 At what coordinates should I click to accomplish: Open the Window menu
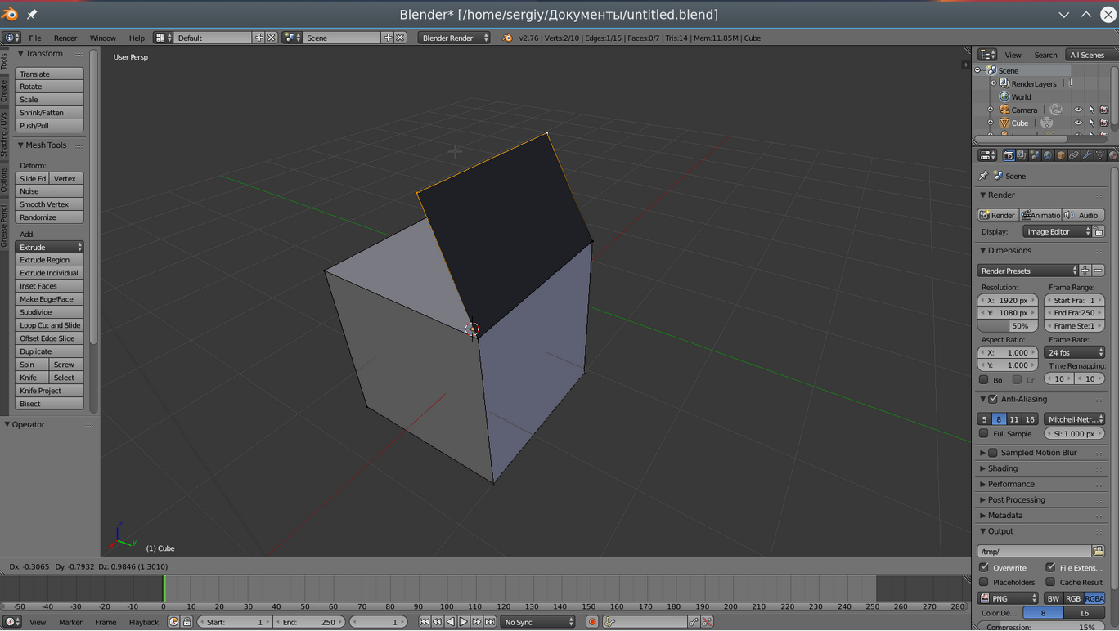click(102, 38)
